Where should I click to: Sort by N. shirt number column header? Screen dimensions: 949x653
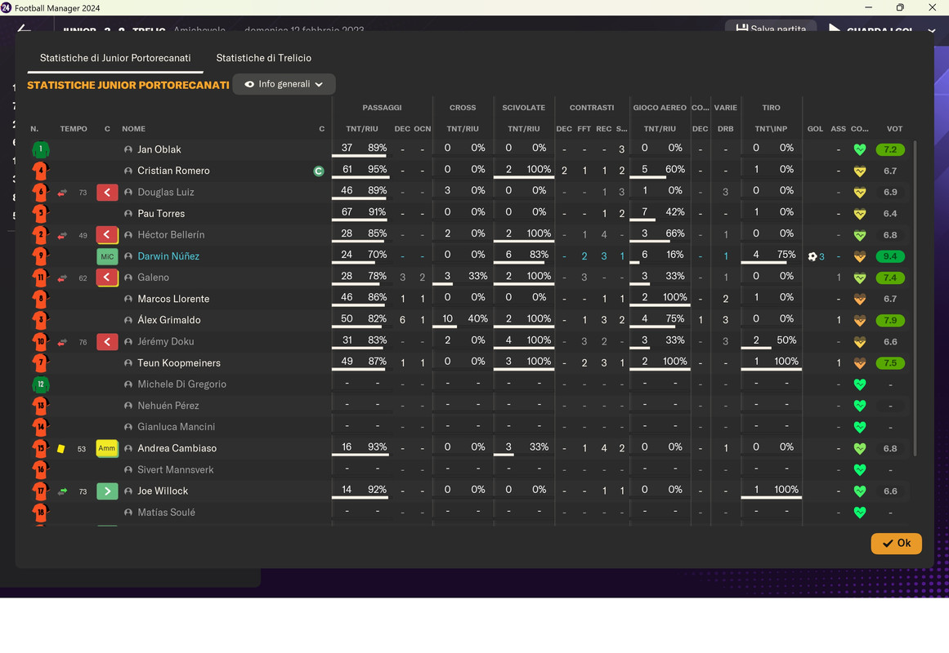(x=34, y=129)
